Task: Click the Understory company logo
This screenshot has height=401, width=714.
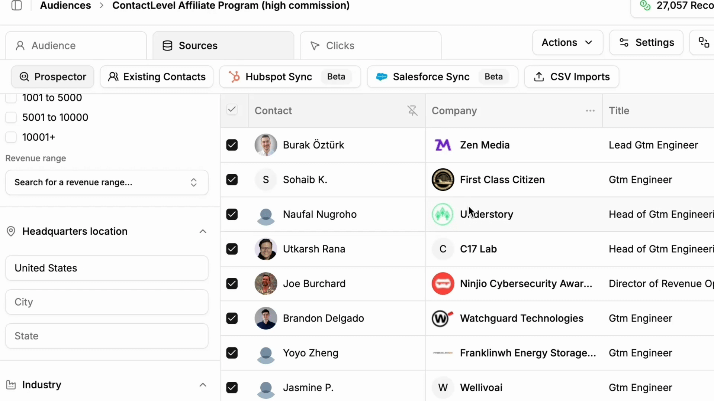Action: coord(443,214)
